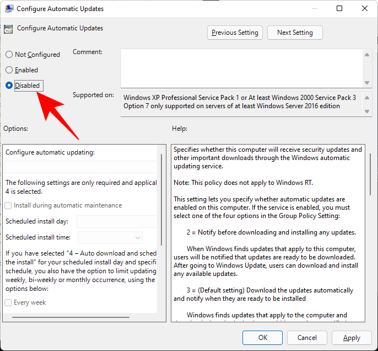Click inside the Comment text box
The image size is (378, 351).
(241, 68)
